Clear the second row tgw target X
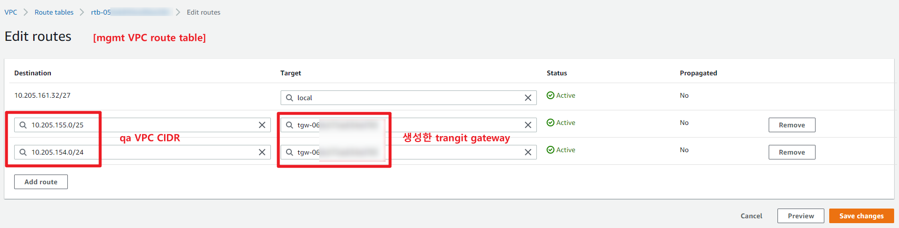The height and width of the screenshot is (228, 899). tap(528, 125)
